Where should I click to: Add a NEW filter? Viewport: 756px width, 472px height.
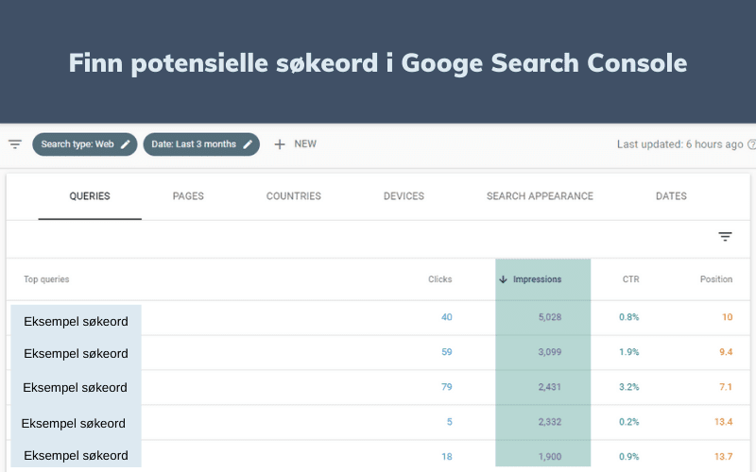tap(305, 144)
